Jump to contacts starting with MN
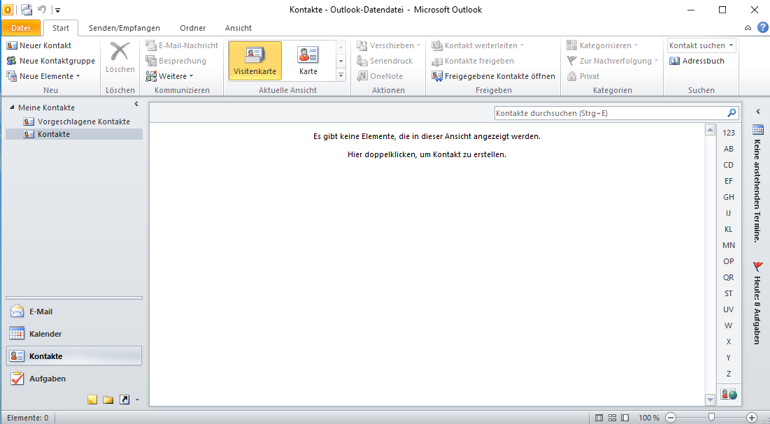The image size is (770, 424). pos(729,245)
